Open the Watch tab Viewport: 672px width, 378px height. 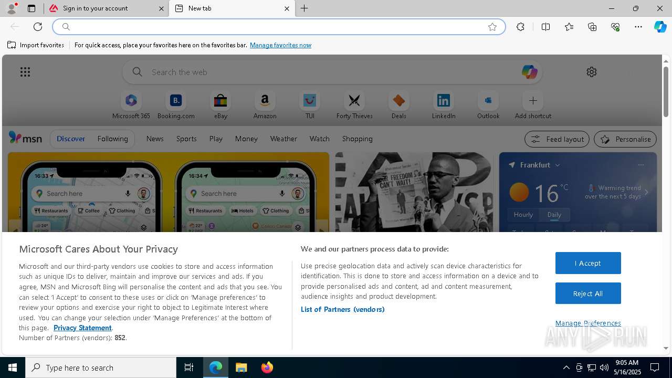(320, 139)
